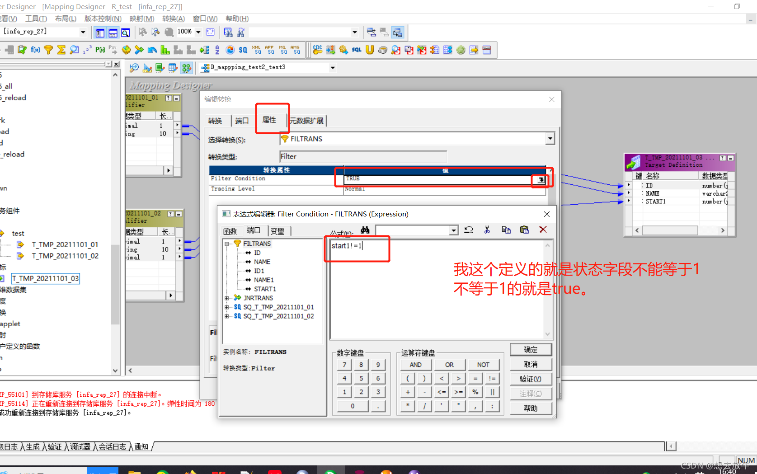The image size is (757, 474).
Task: Open the 调试器 tab in output window
Action: (x=80, y=446)
